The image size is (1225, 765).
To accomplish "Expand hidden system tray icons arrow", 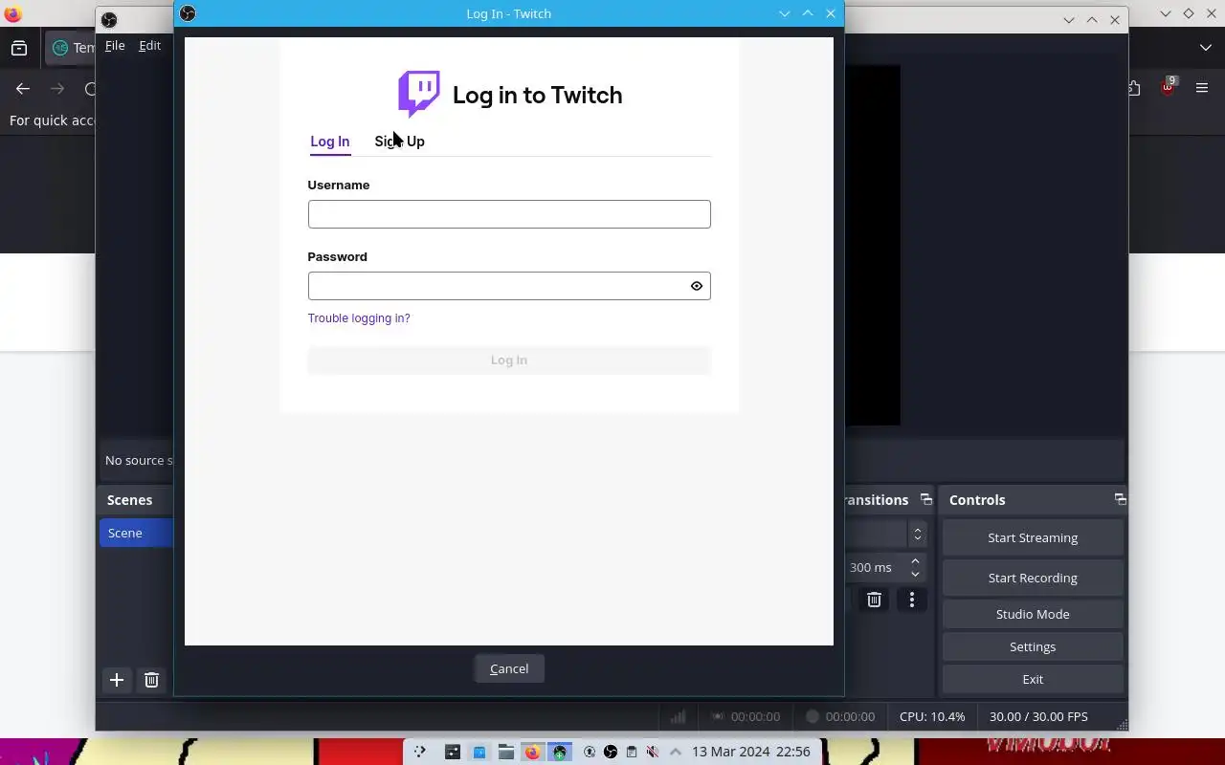I will click(x=676, y=752).
